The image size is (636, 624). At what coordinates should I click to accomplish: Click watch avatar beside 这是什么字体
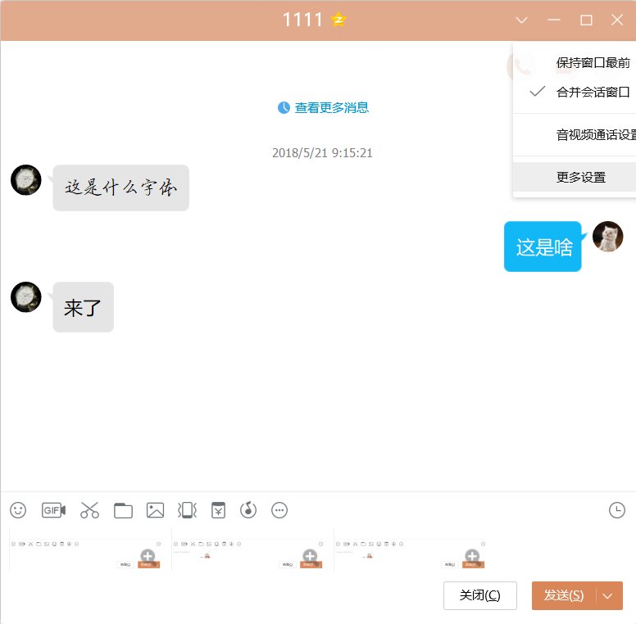(26, 180)
